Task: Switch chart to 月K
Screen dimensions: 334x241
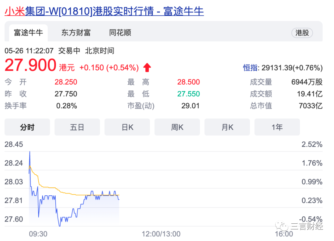Action: coord(227,127)
